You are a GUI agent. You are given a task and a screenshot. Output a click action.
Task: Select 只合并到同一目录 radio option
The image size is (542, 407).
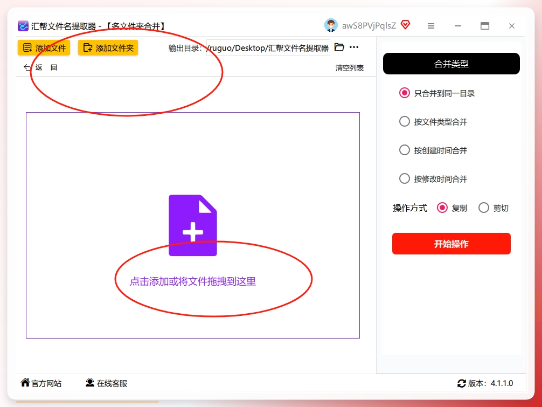tap(437, 93)
